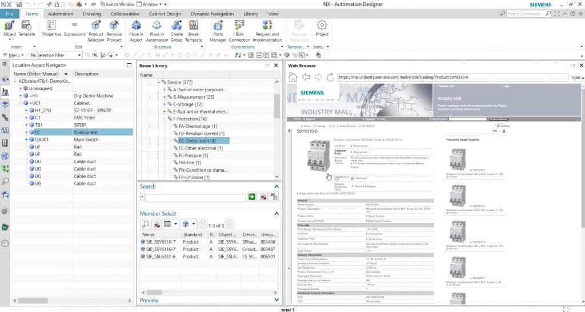Expand B-Measurement [25] node
Viewport: 585px width, 312px height.
pos(165,97)
